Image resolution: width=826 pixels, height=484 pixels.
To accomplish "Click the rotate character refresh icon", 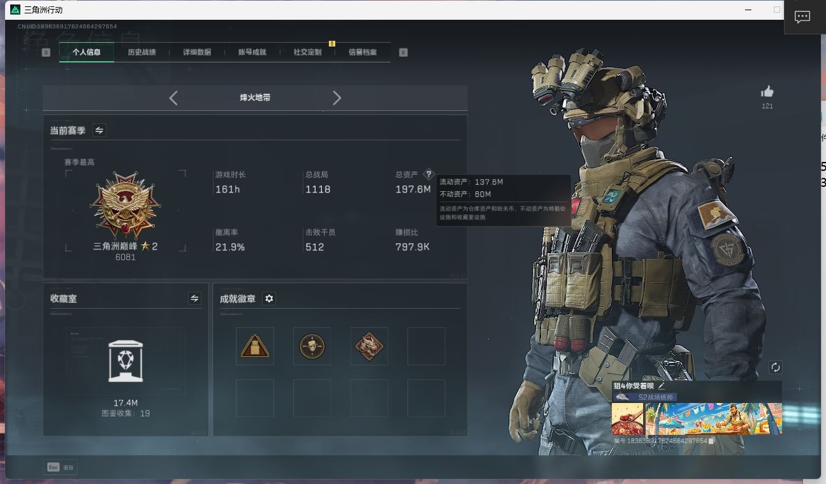I will click(x=775, y=367).
